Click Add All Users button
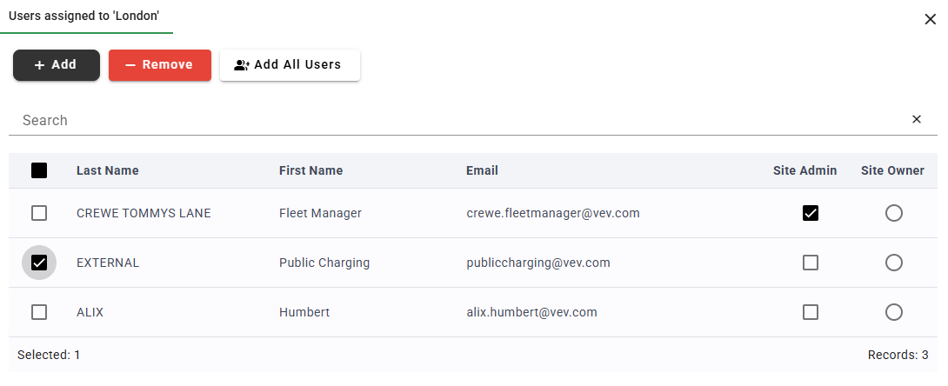 (x=290, y=65)
